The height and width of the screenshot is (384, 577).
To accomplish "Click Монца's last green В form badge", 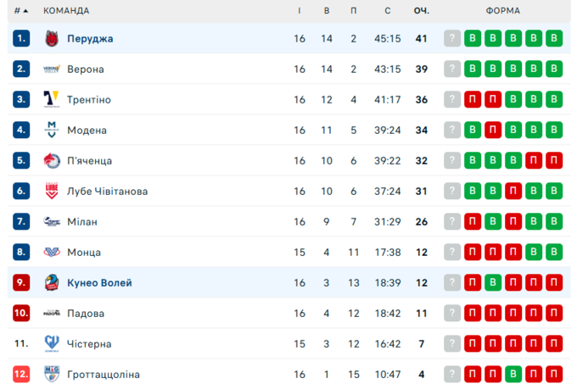I will pyautogui.click(x=554, y=252).
